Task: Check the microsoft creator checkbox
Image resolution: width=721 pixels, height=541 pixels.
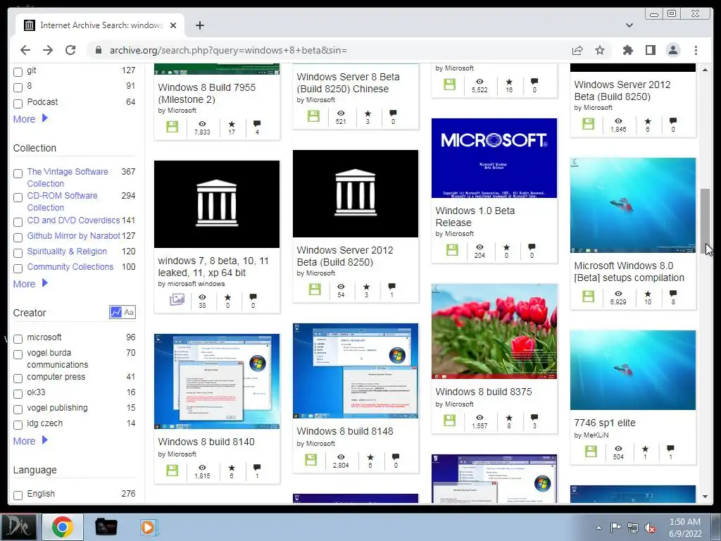Action: click(18, 339)
